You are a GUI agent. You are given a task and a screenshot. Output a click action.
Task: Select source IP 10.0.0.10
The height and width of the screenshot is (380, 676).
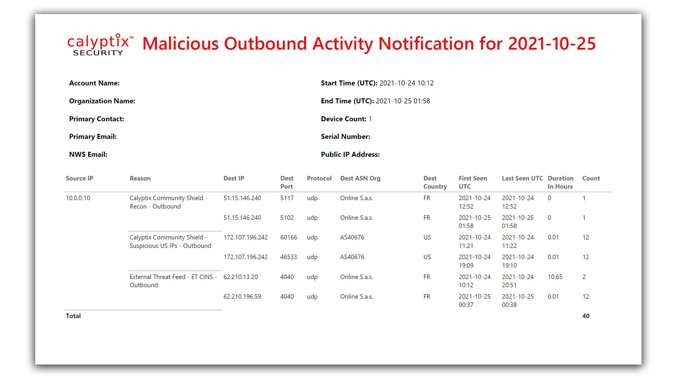tap(78, 198)
